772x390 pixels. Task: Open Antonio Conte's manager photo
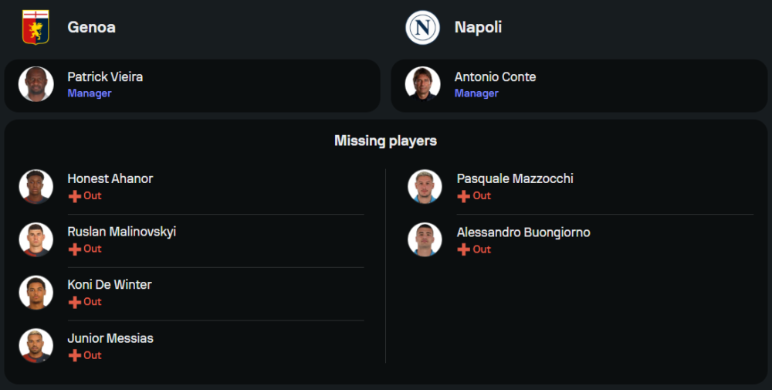coord(423,84)
